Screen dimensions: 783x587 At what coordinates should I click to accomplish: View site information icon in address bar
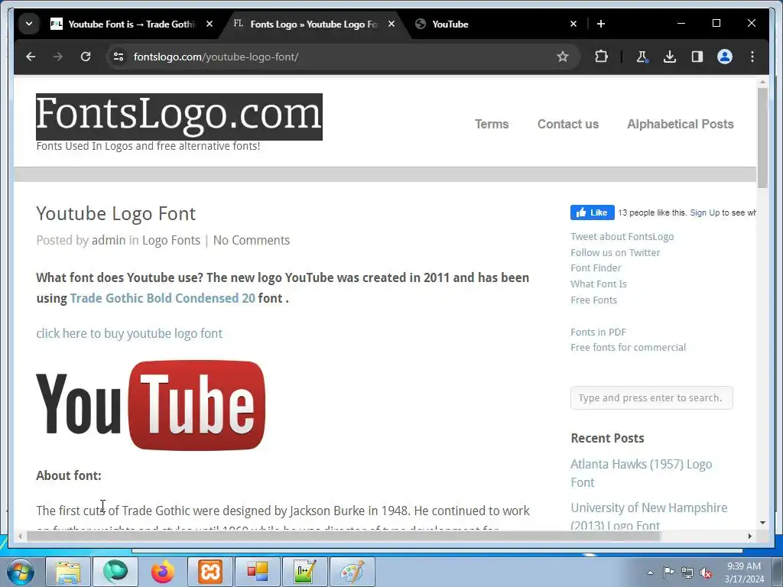click(x=119, y=57)
